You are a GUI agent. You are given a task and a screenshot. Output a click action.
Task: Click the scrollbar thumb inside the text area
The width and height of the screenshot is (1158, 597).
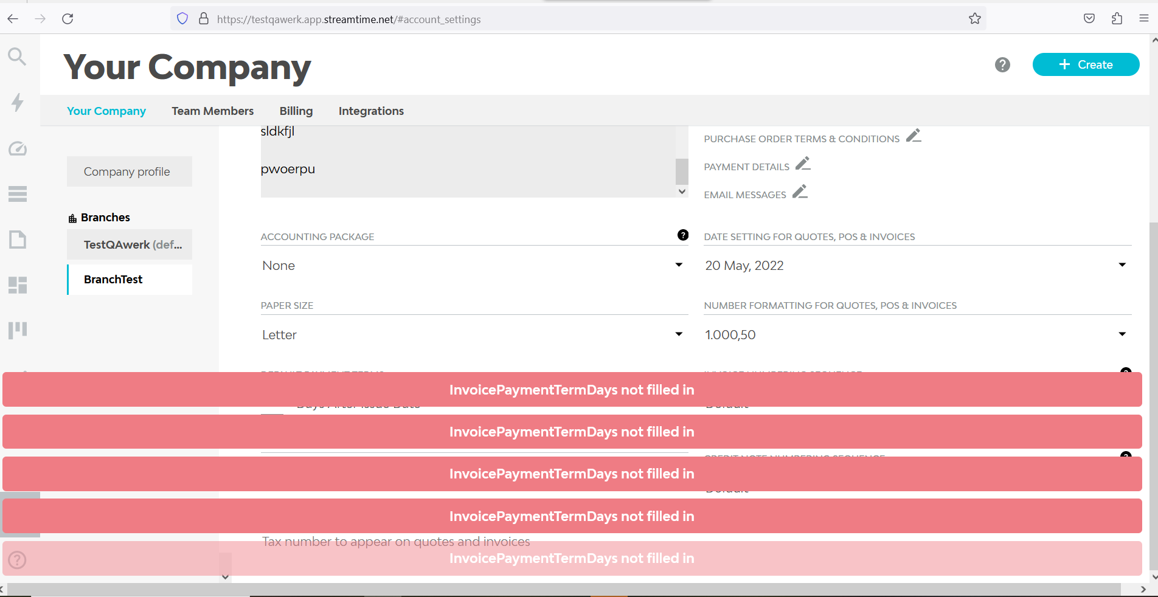[682, 171]
